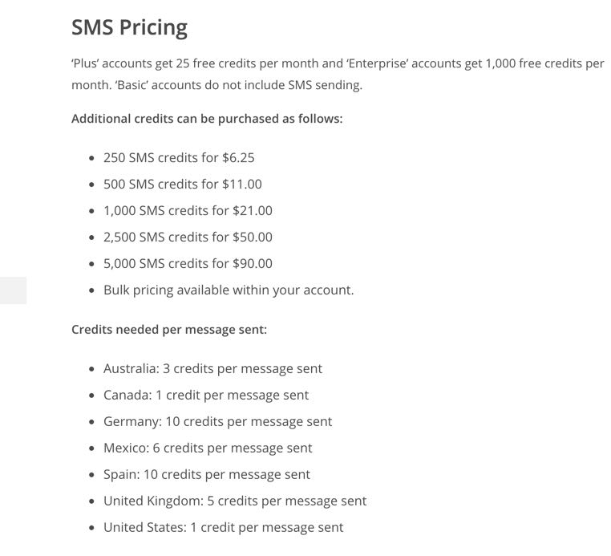
Task: Click the SMS Pricing heading
Action: click(x=129, y=28)
